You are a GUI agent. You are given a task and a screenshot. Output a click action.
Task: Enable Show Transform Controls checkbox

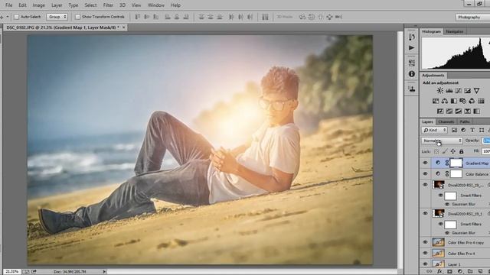77,17
